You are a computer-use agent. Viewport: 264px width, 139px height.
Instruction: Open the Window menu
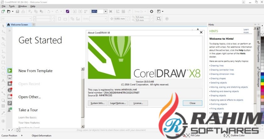point(22,6)
